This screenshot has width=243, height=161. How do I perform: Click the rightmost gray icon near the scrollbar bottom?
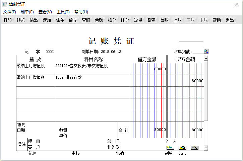tap(194, 148)
